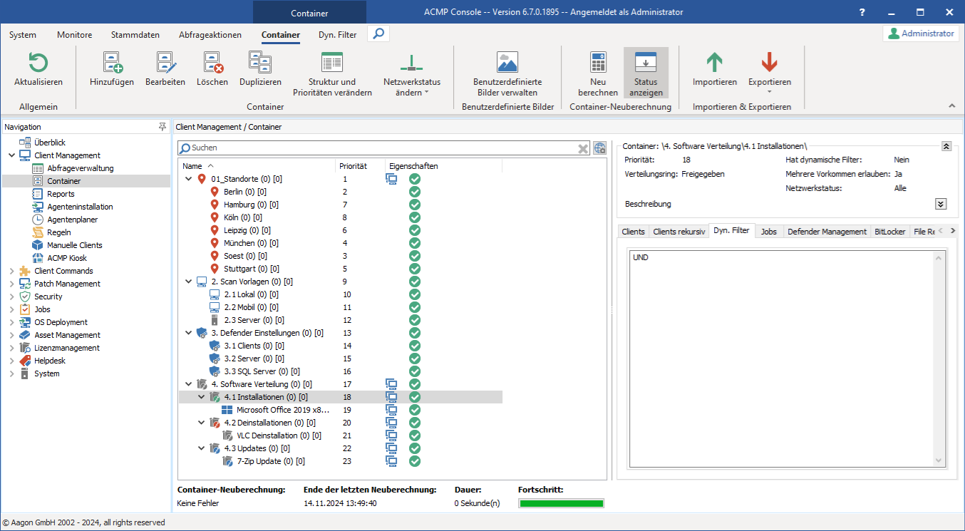Click the Neu berechnen calculator icon

pos(598,63)
